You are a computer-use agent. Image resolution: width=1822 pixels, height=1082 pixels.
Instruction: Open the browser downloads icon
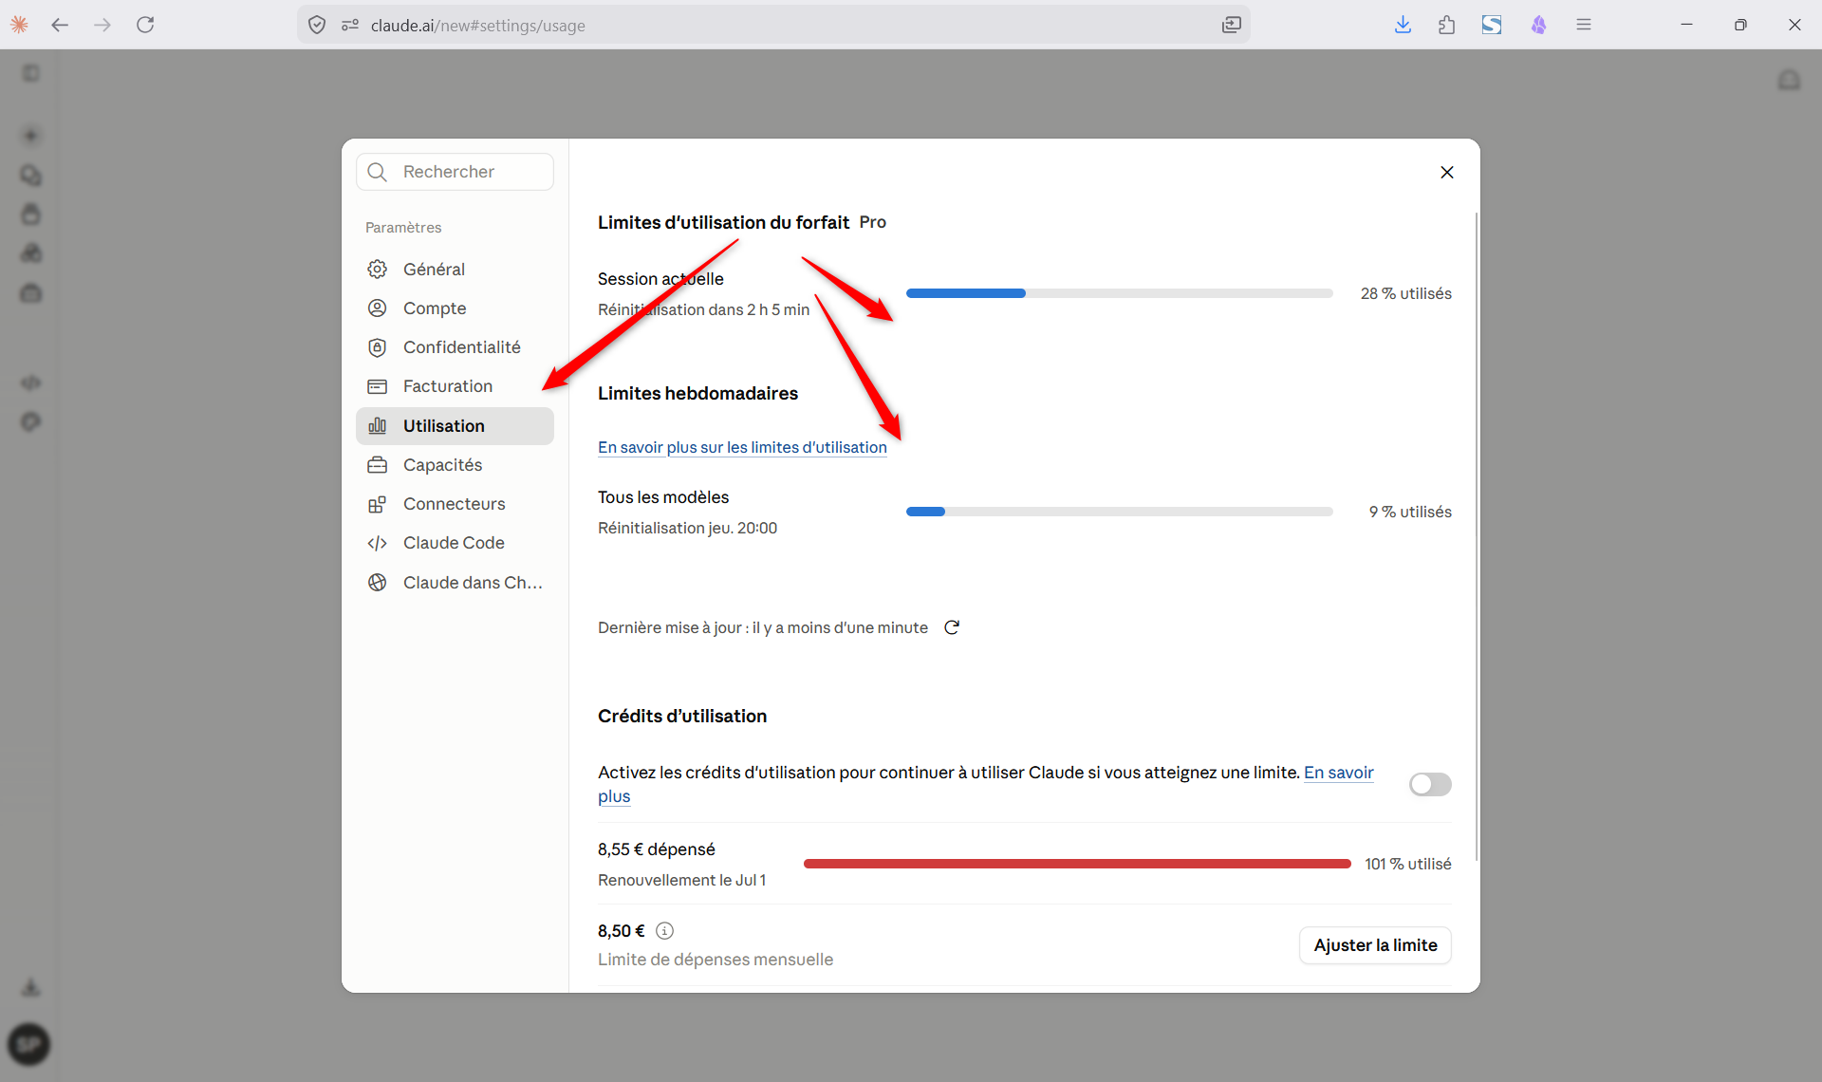pyautogui.click(x=1403, y=25)
